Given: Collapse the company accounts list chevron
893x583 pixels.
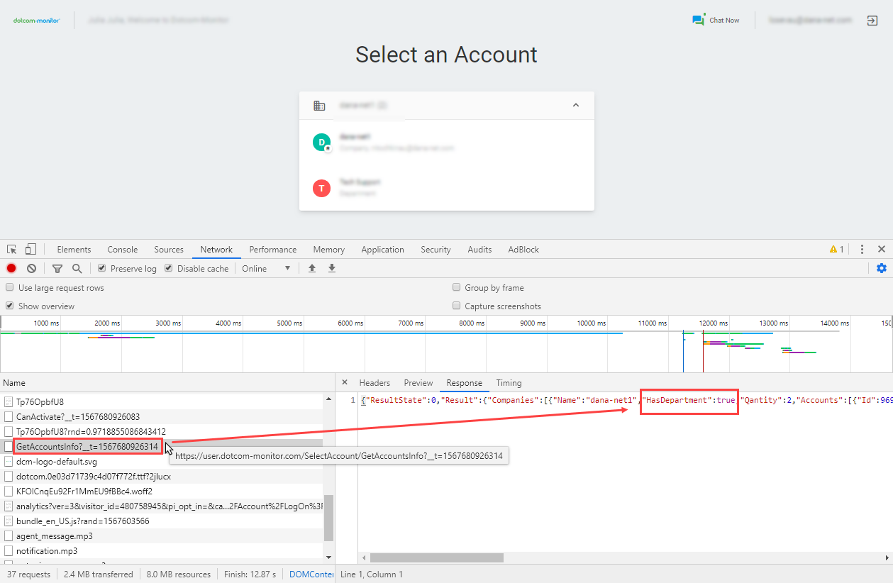Looking at the screenshot, I should point(576,105).
